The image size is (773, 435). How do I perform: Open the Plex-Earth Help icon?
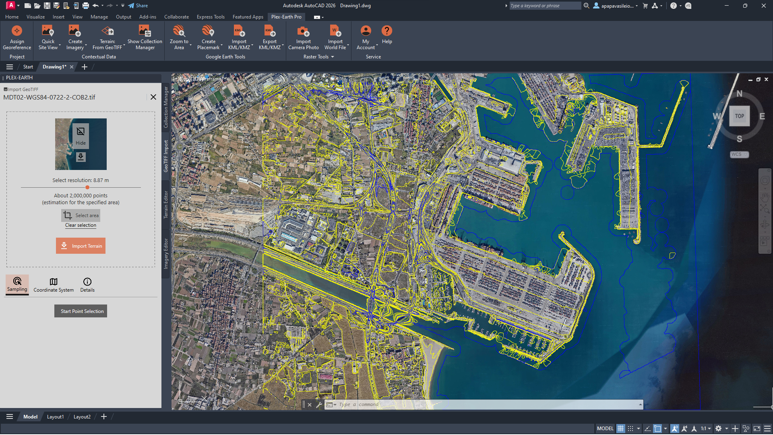pyautogui.click(x=386, y=31)
